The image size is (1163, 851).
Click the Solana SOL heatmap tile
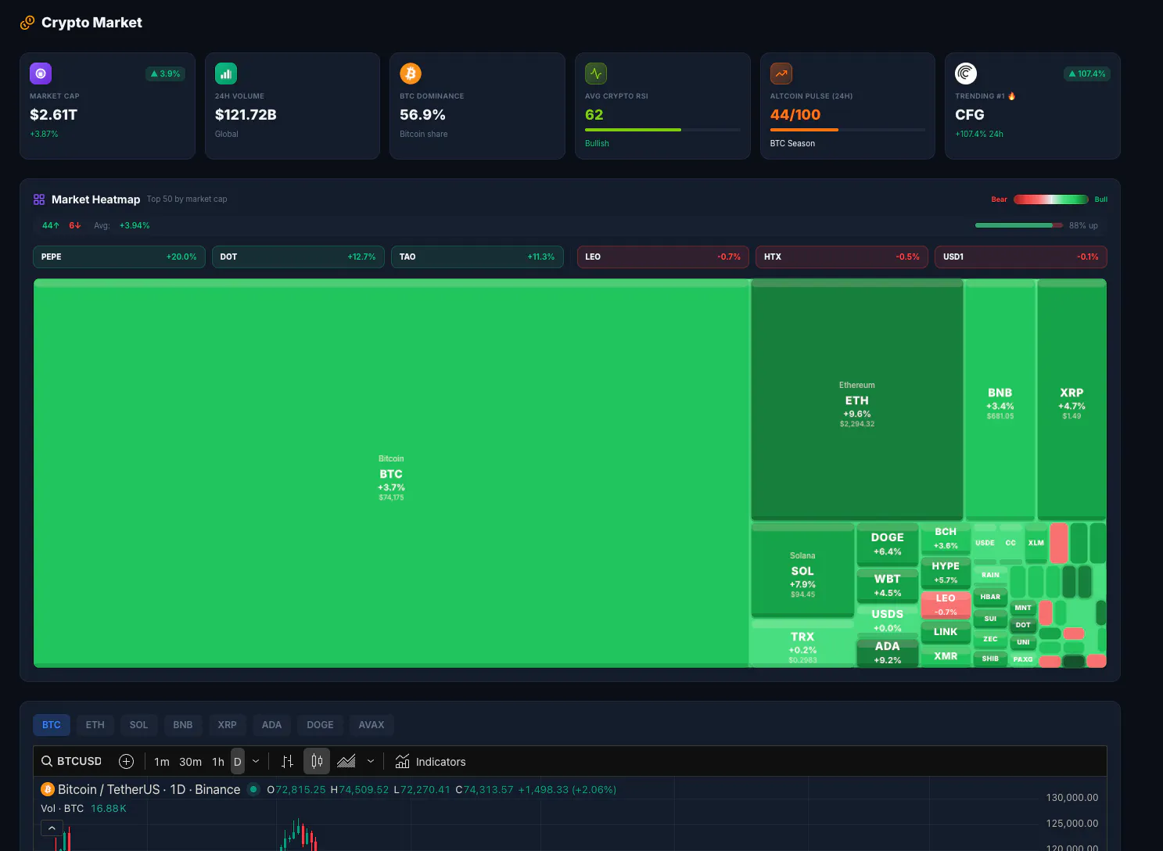[802, 570]
